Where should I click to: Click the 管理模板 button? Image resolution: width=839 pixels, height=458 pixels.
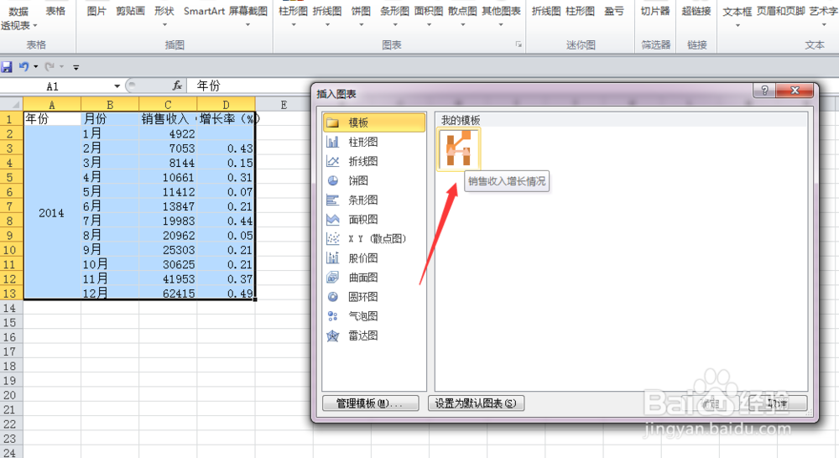(x=370, y=403)
